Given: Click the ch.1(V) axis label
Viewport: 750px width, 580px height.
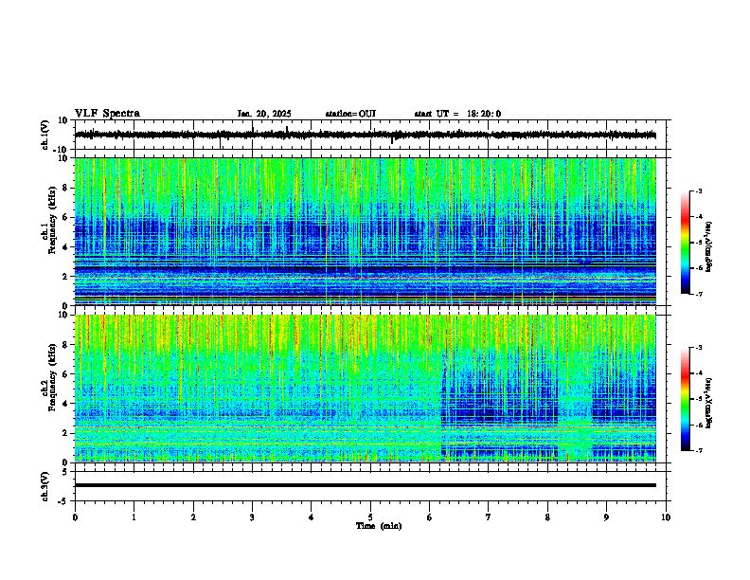Looking at the screenshot, I should 45,135.
